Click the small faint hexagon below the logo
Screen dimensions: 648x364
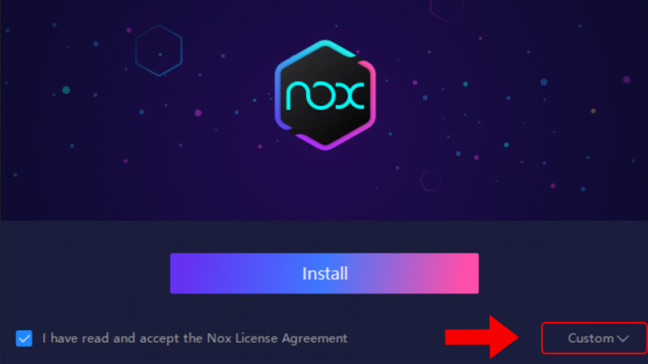pyautogui.click(x=430, y=180)
